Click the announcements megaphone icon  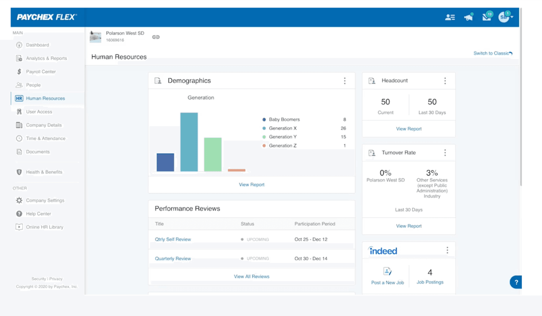(468, 17)
